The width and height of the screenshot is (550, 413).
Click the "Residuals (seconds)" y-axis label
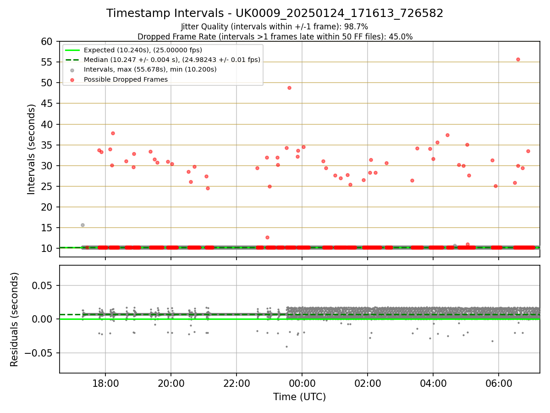coord(15,319)
